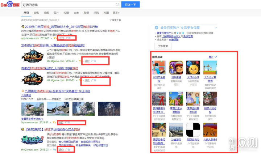Image resolution: width=261 pixels, height=154 pixels.
Task: Click the Baidu logo
Action: [x=10, y=4]
